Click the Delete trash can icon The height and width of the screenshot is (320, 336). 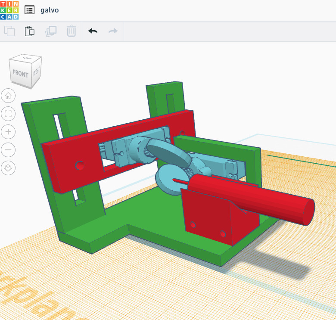pyautogui.click(x=71, y=31)
